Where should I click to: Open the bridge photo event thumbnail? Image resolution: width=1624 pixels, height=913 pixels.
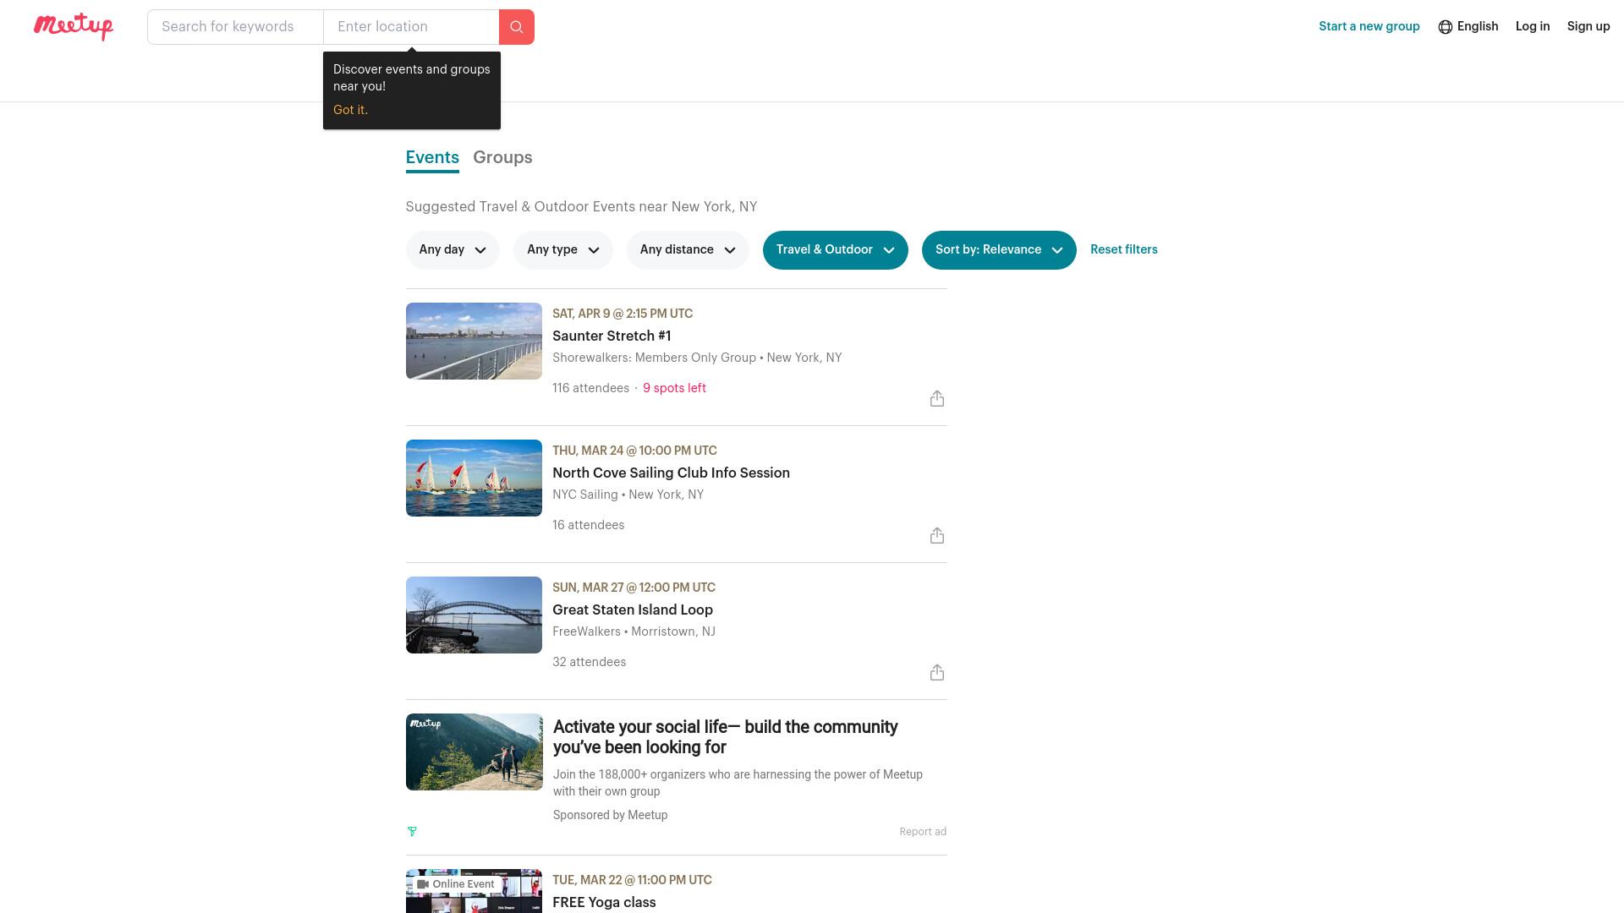point(474,615)
